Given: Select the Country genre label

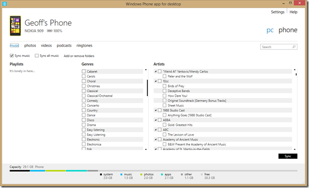Looking at the screenshot, I should click(x=92, y=111).
